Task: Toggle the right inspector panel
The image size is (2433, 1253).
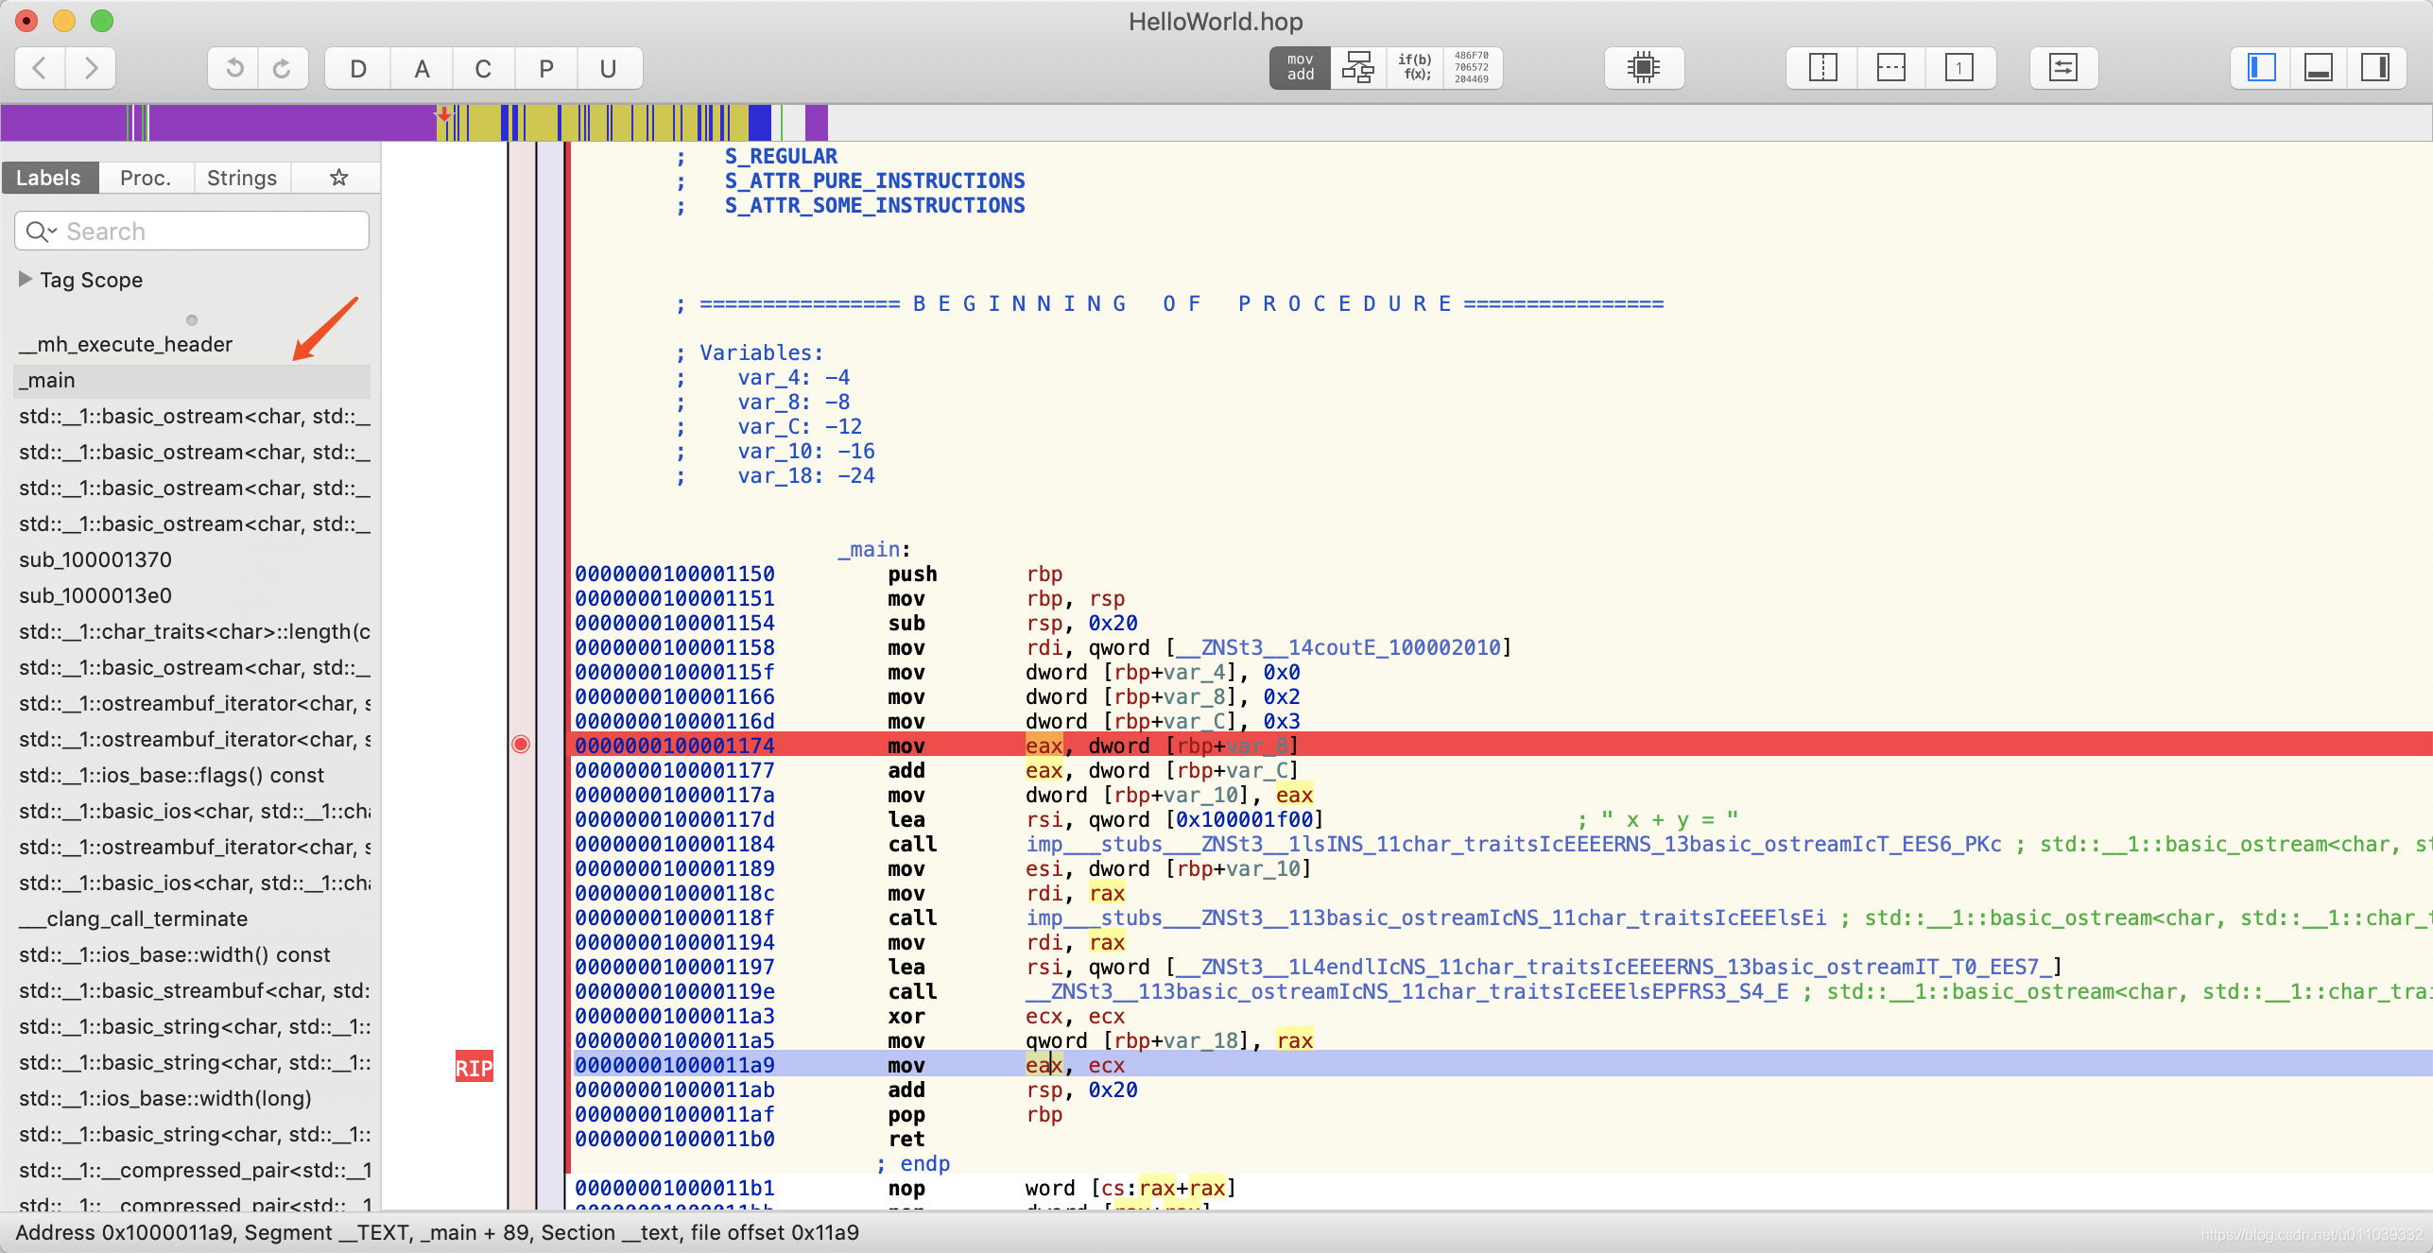Action: click(2374, 68)
